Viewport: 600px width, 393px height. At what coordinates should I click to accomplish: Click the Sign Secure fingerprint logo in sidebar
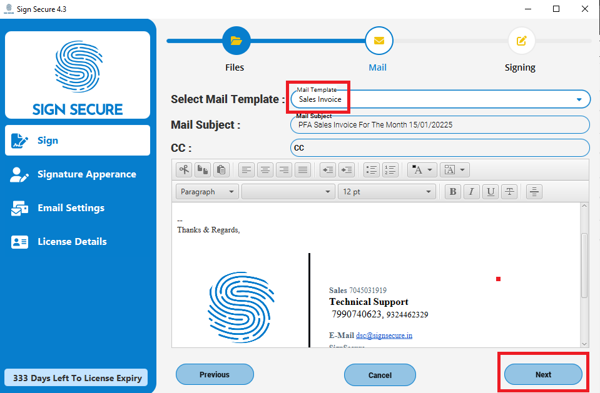pyautogui.click(x=78, y=75)
